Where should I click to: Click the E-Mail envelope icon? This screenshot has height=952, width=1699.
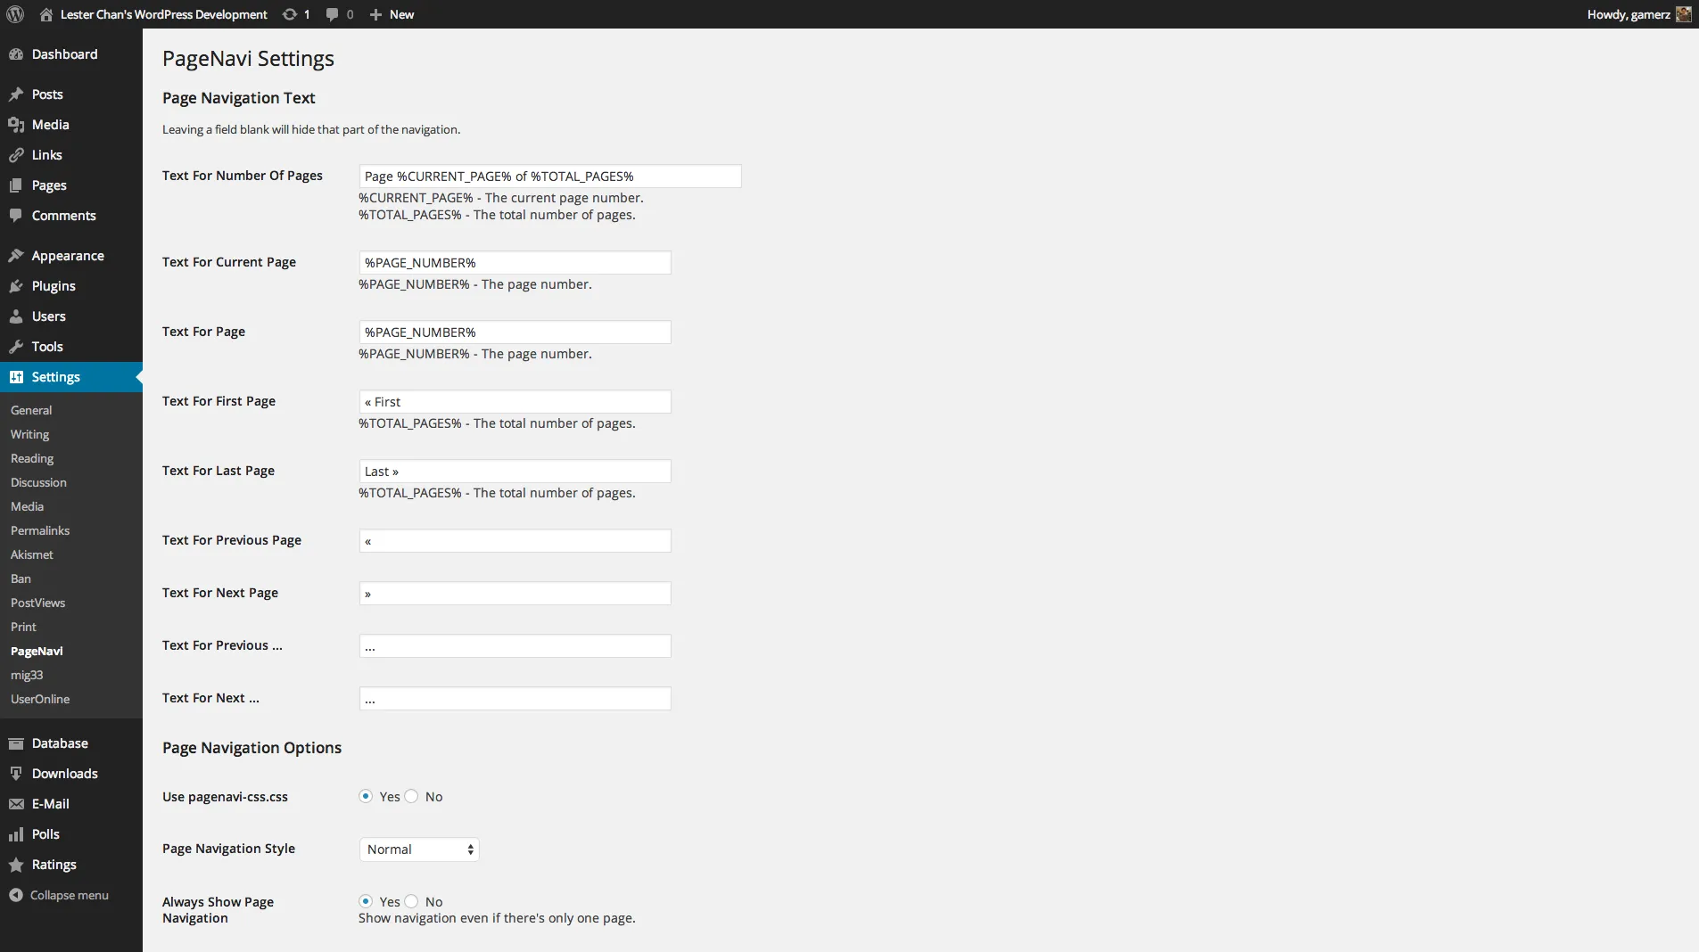tap(16, 804)
